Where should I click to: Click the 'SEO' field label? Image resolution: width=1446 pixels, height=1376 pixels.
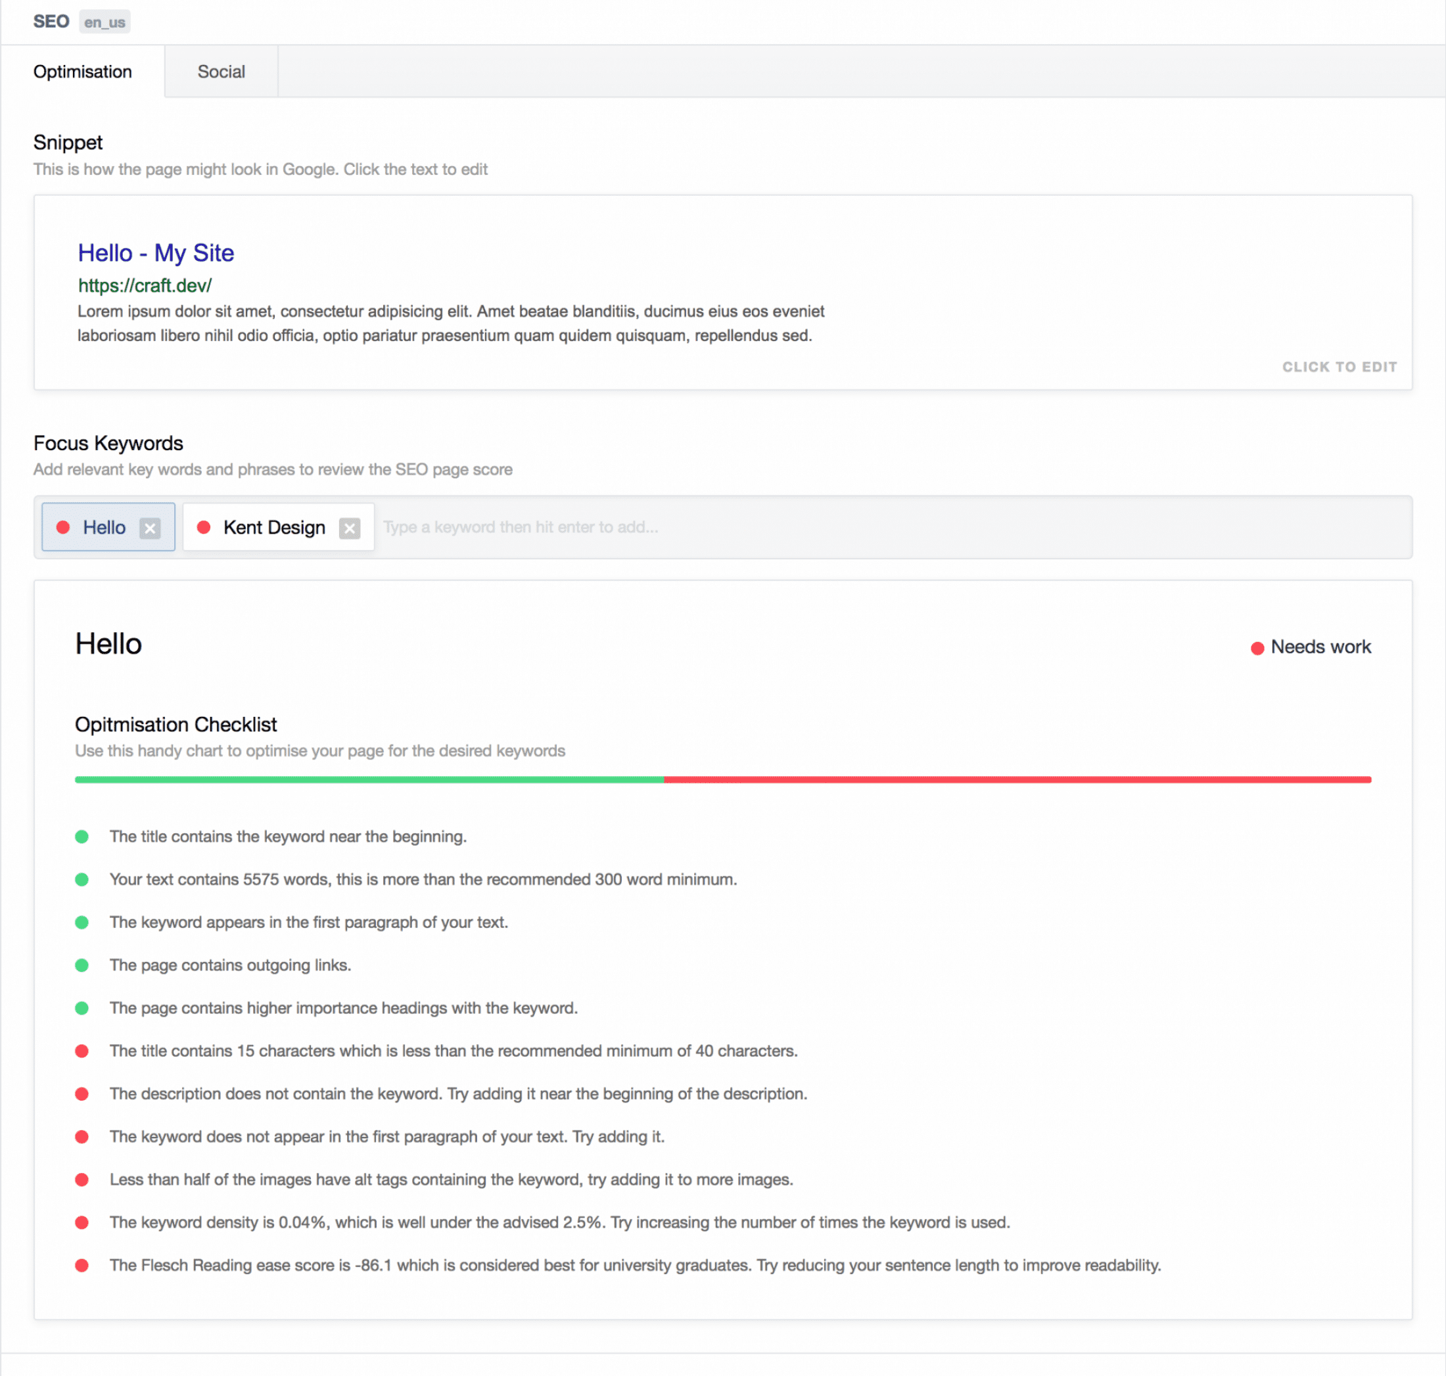pos(51,21)
